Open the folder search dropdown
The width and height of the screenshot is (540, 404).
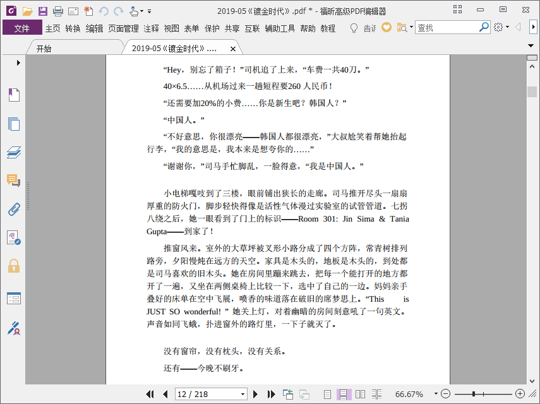click(411, 27)
